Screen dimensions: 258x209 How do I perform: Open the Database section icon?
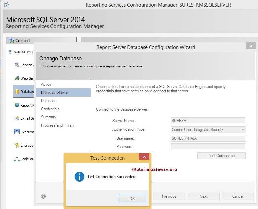click(17, 92)
